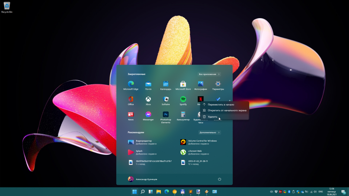This screenshot has width=349, height=196.
Task: Expand the Все приложения list
Action: pyautogui.click(x=209, y=74)
